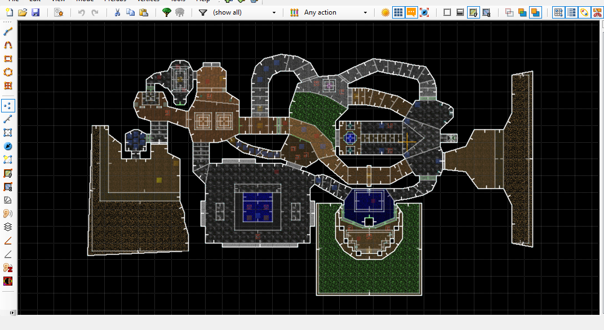Click the blue pool sector in the central room

[x=257, y=207]
